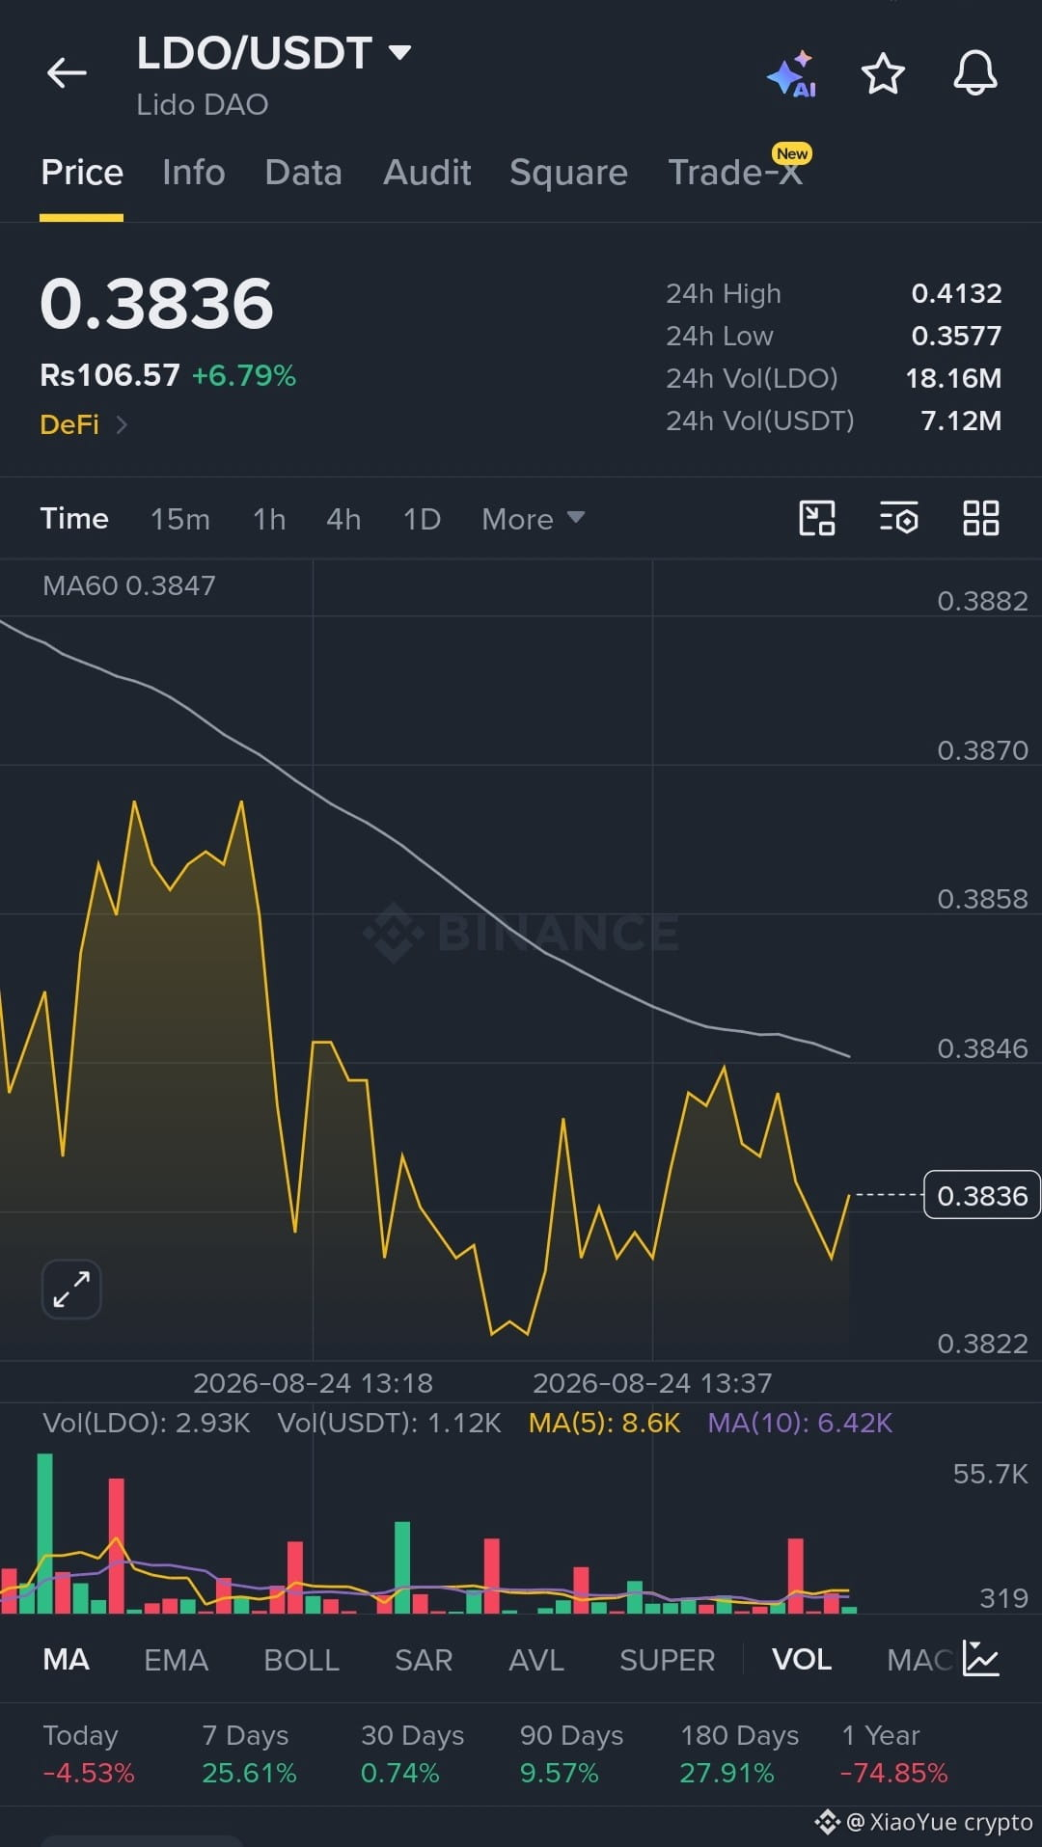Toggle the SUPER indicator
This screenshot has width=1042, height=1847.
pos(667,1660)
